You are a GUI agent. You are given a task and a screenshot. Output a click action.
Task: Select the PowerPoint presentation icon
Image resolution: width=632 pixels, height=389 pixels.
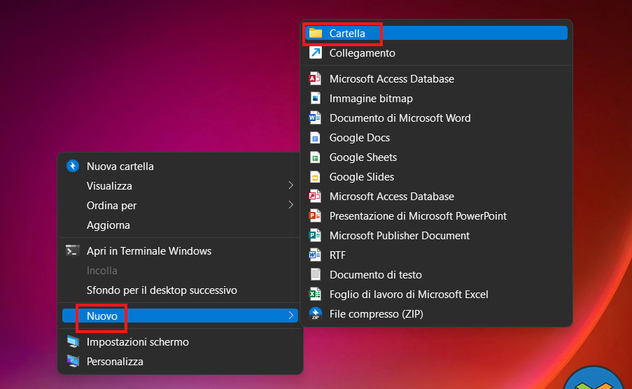316,216
